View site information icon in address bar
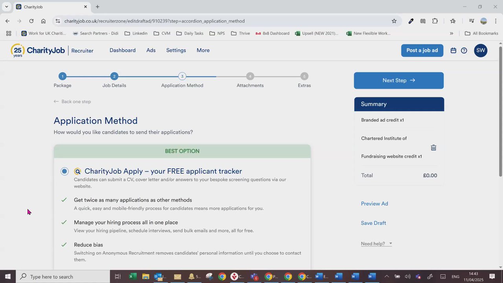Screen dimensions: 503x283 [58, 21]
